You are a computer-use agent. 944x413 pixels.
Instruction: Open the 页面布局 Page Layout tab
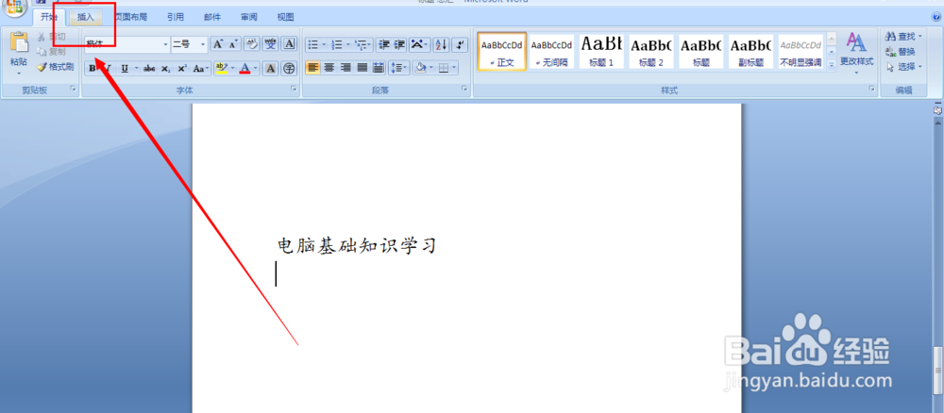coord(130,17)
